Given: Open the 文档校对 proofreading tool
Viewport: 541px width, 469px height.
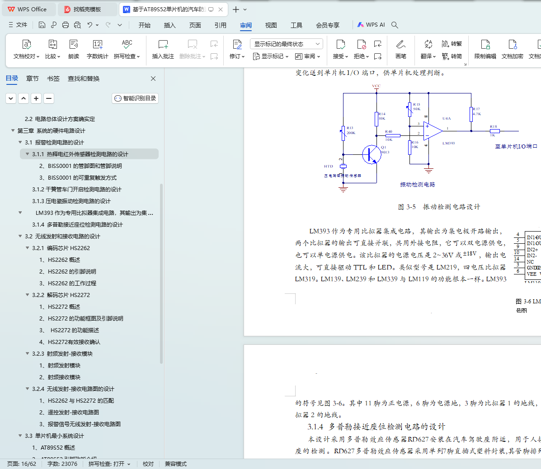Looking at the screenshot, I should coord(26,49).
